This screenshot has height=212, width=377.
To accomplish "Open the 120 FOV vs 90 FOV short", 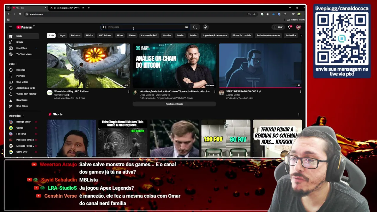I will pyautogui.click(x=226, y=138).
